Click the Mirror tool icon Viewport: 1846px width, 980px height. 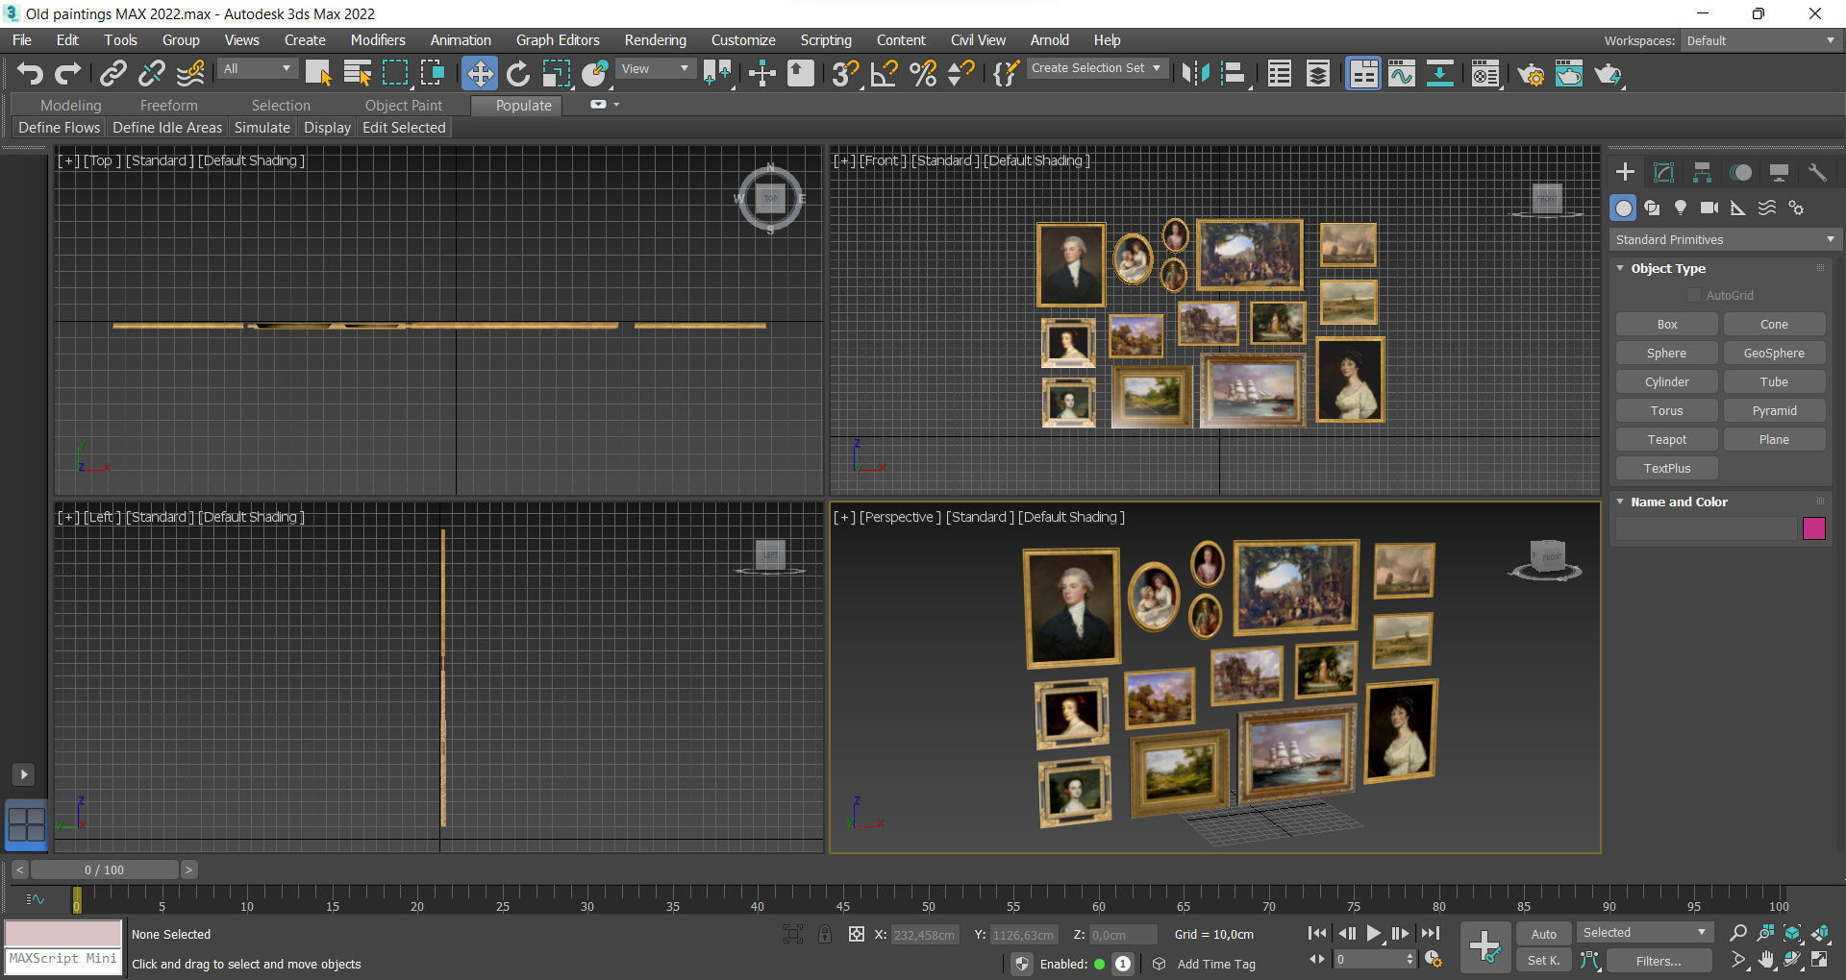point(1195,74)
